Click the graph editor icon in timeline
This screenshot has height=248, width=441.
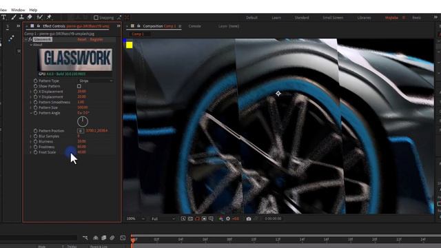pyautogui.click(x=123, y=238)
